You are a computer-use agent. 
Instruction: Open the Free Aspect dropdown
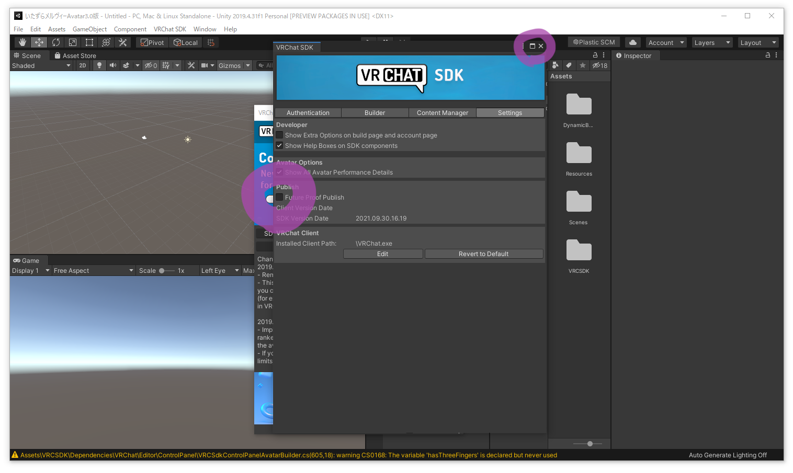94,270
